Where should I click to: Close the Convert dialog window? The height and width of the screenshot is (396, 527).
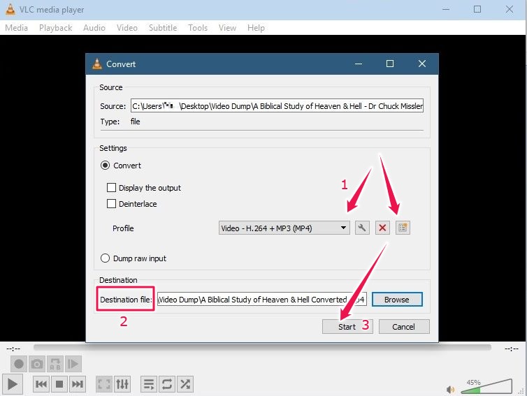tap(422, 64)
